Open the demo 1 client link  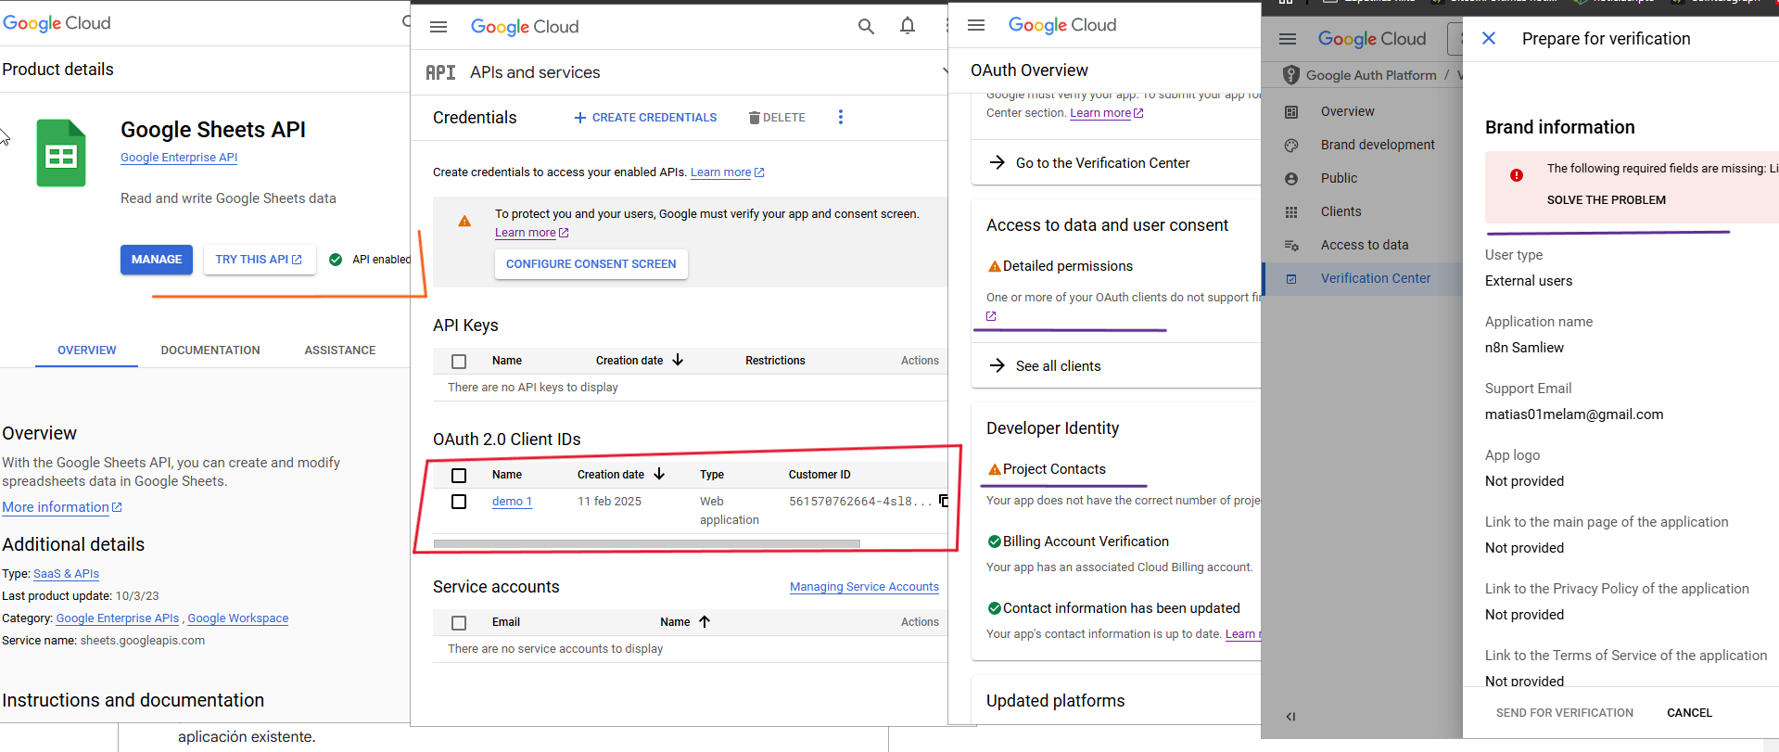pos(512,502)
